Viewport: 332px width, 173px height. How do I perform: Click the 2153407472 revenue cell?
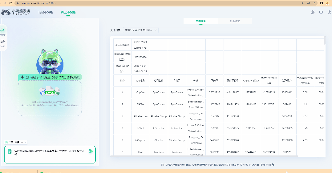[x=269, y=104]
